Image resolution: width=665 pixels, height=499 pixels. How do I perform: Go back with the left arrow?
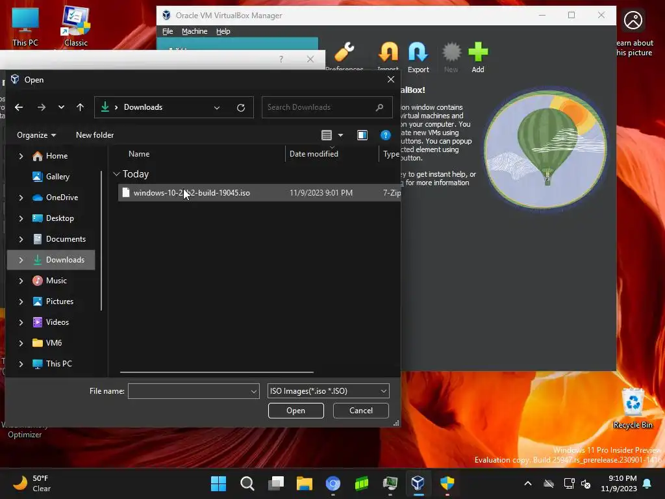click(19, 107)
